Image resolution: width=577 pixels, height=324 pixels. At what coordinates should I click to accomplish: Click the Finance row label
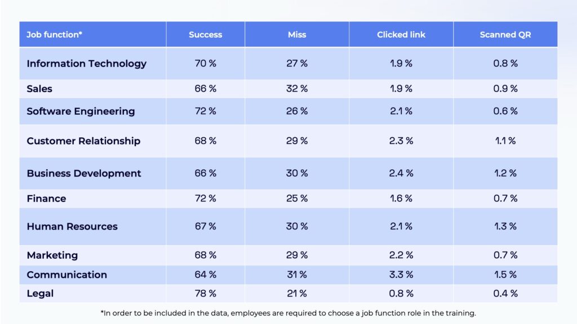46,199
